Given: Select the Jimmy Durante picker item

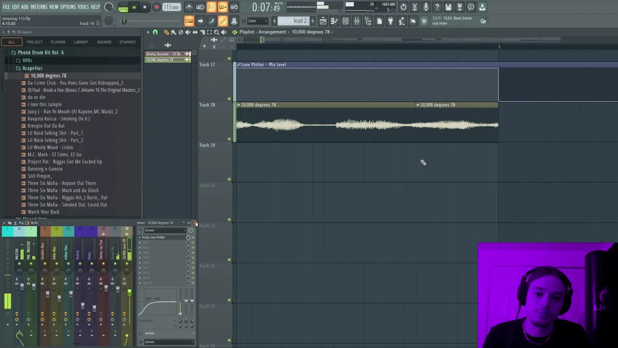Looking at the screenshot, I should point(168,54).
